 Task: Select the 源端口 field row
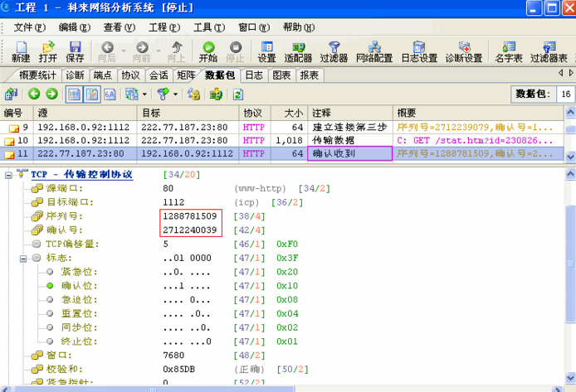(x=180, y=188)
